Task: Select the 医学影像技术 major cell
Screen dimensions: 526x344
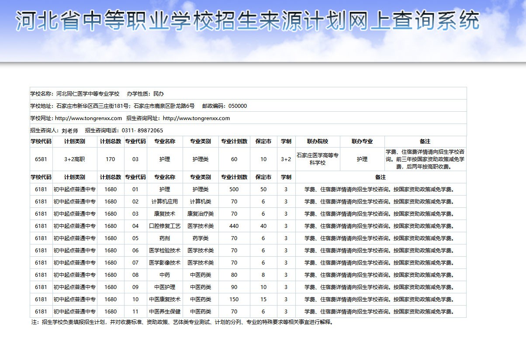Action: (165, 263)
